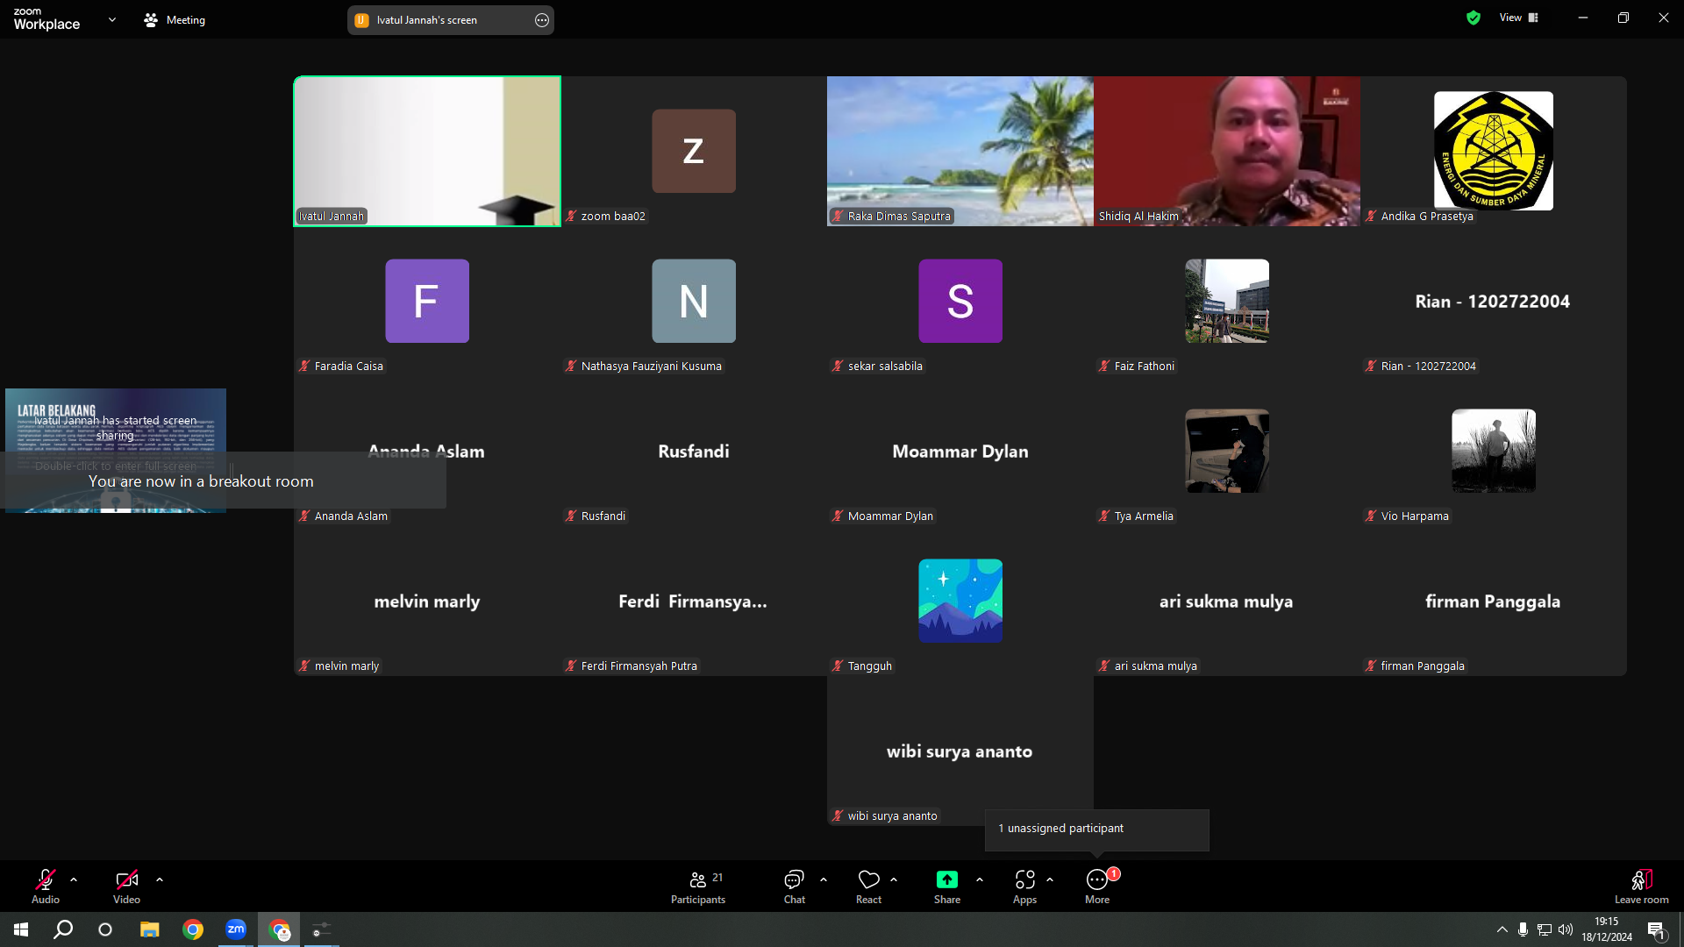Select Andika G Prasetya's logo avatar
The width and height of the screenshot is (1684, 947).
(x=1494, y=151)
